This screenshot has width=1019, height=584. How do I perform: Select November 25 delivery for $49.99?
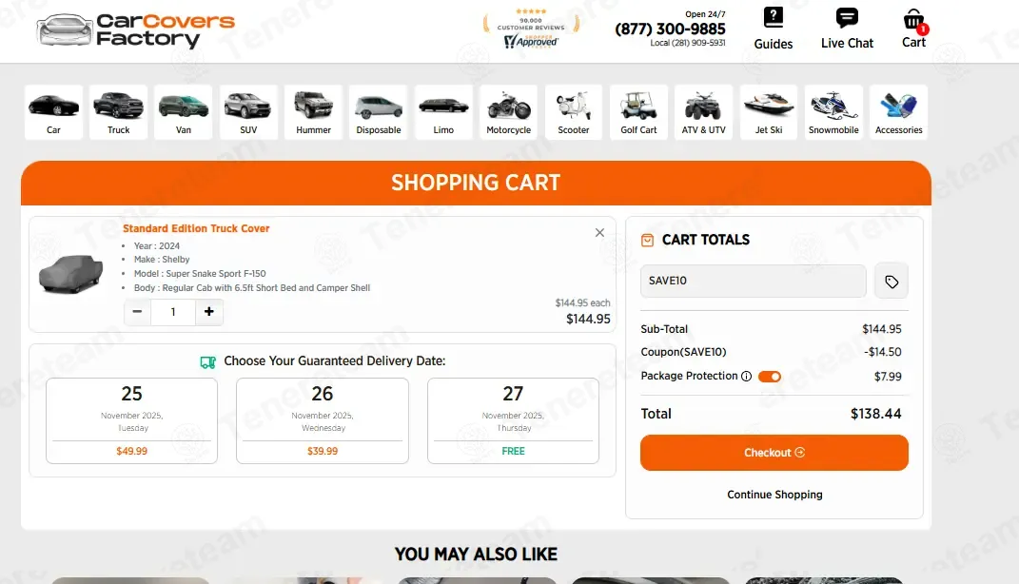click(132, 421)
